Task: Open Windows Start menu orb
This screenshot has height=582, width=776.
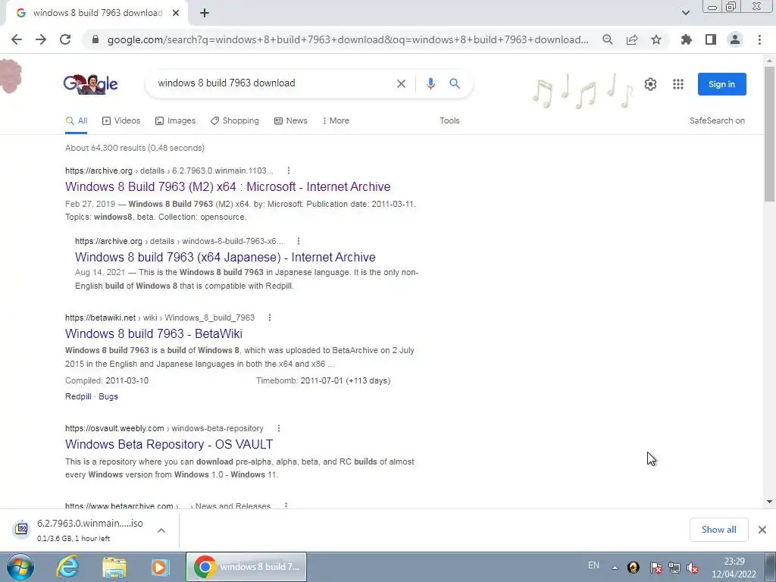Action: (x=20, y=567)
